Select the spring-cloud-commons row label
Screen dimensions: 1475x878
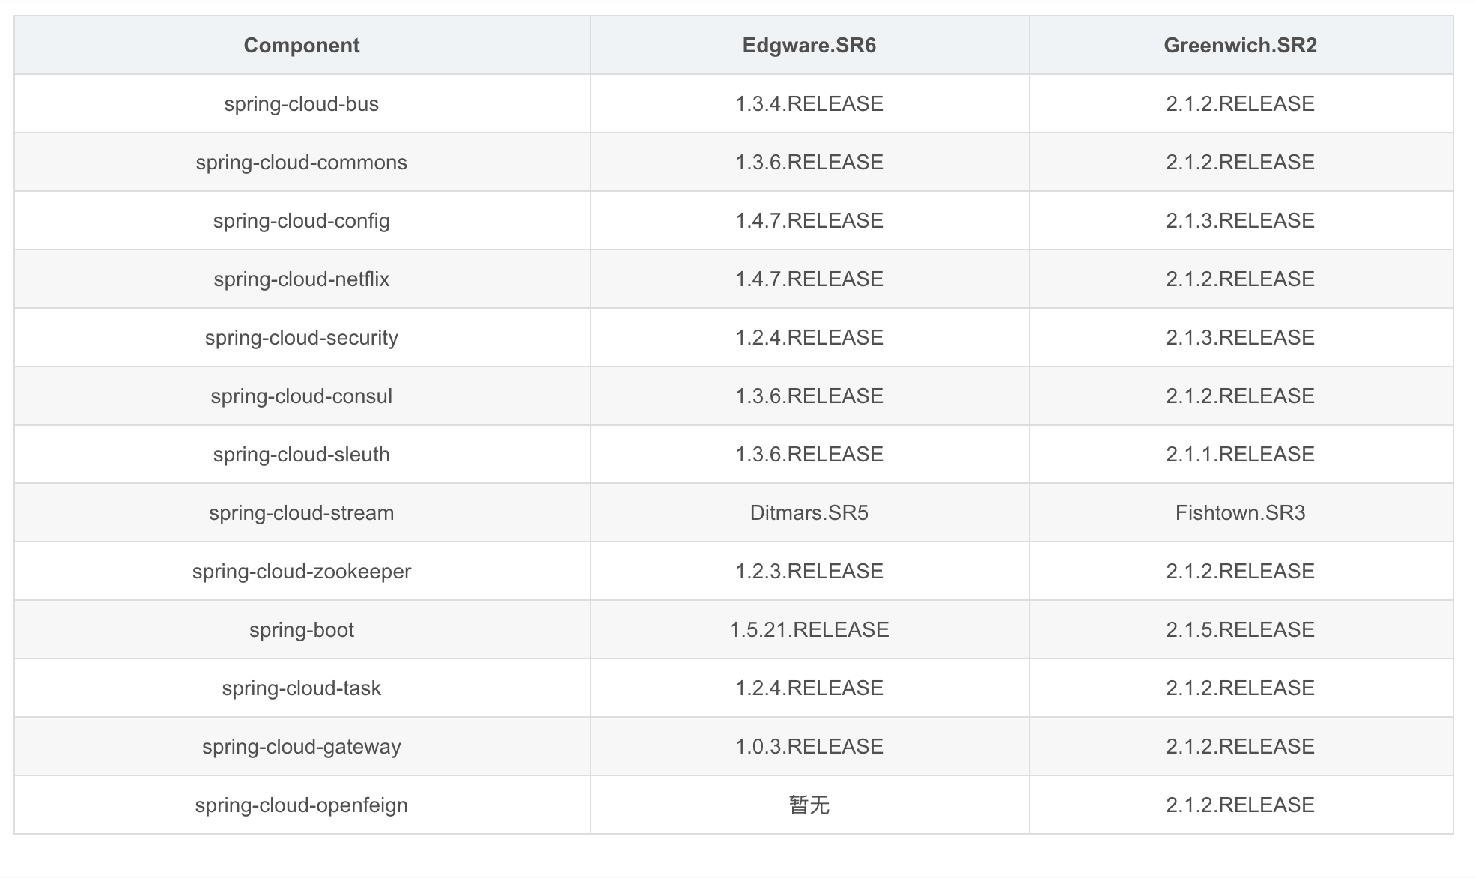(302, 163)
